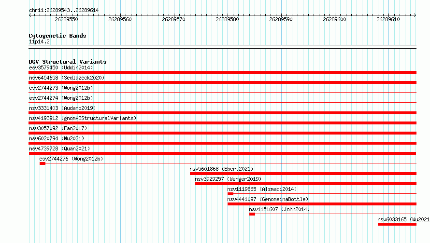Click ruler position 26289570
The image size is (430, 243).
coord(173,19)
